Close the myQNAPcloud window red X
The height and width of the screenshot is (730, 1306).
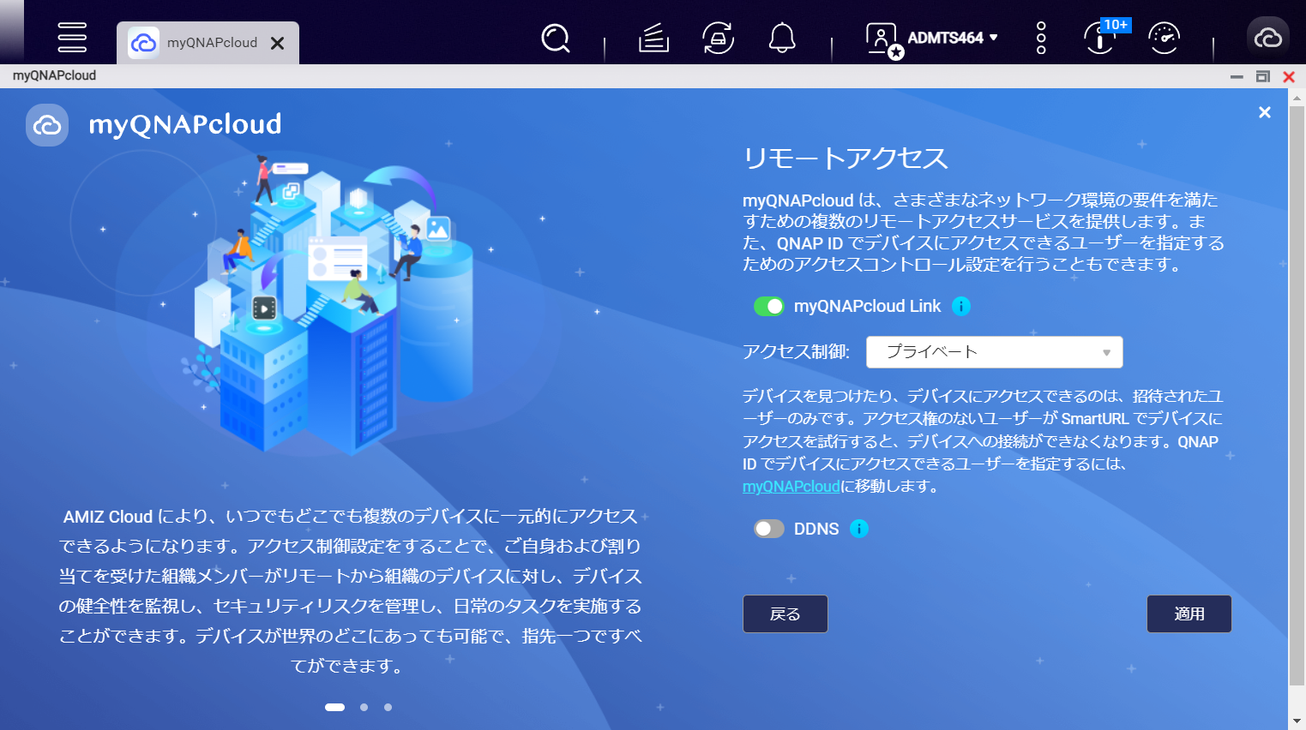point(1288,76)
